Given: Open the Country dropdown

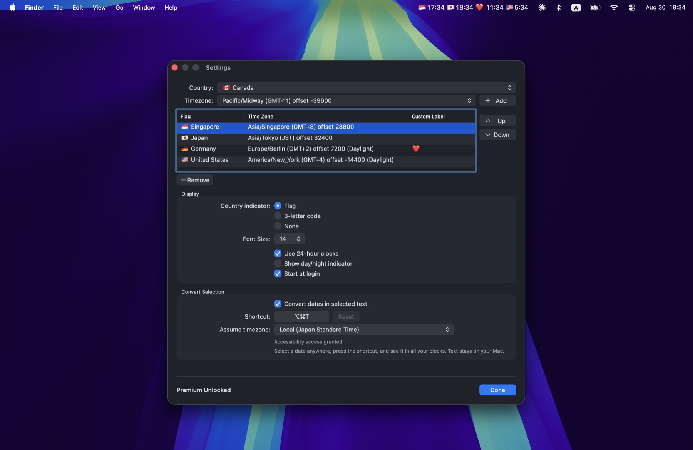Looking at the screenshot, I should (x=366, y=88).
